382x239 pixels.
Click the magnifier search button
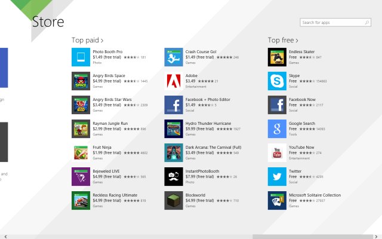tap(366, 23)
